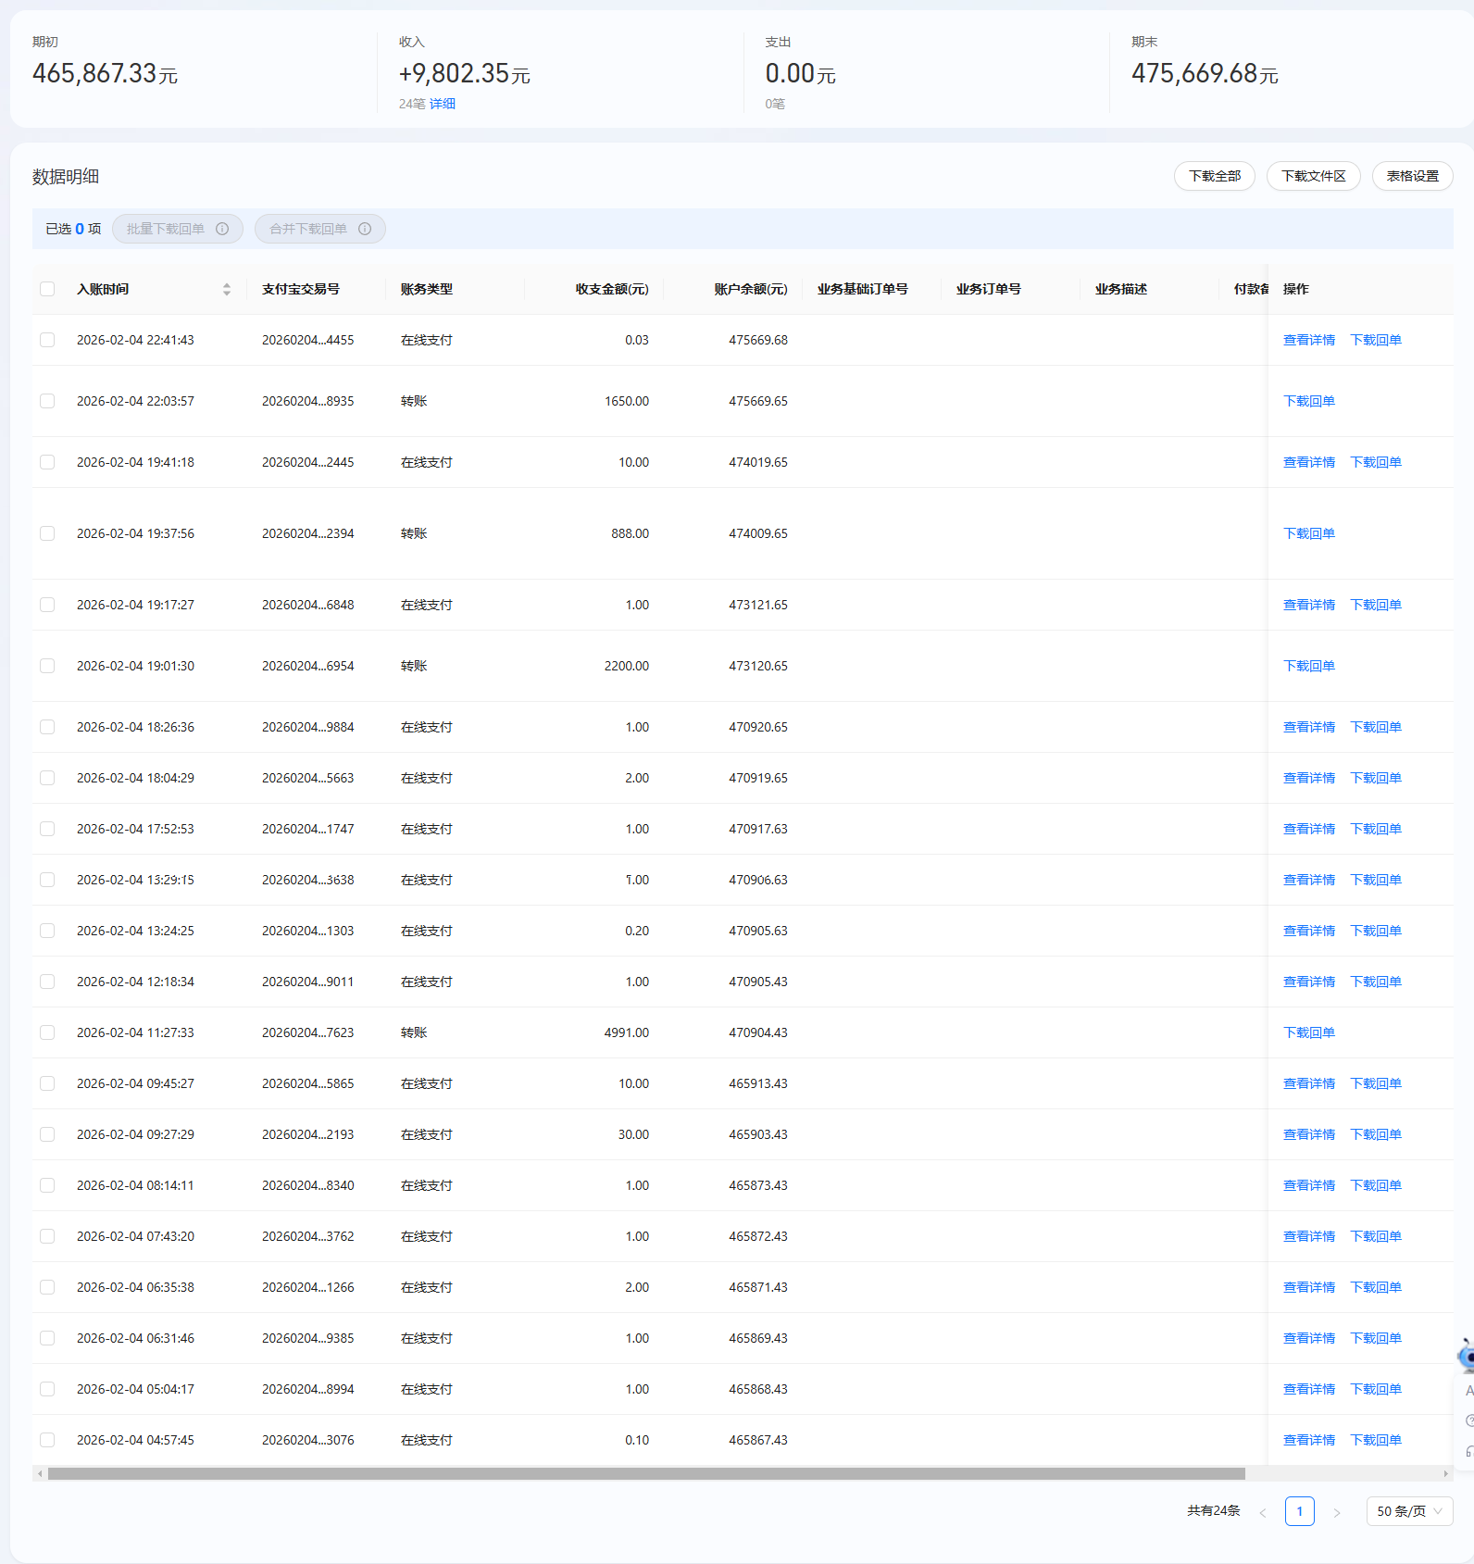Toggle the select-all checkbox in table header
The height and width of the screenshot is (1564, 1474).
point(47,289)
